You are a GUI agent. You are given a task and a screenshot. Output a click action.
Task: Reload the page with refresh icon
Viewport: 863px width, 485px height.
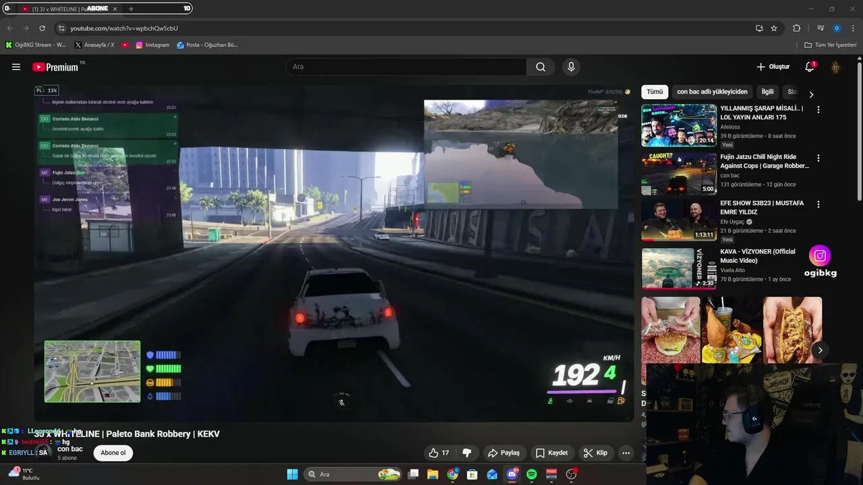coord(42,28)
